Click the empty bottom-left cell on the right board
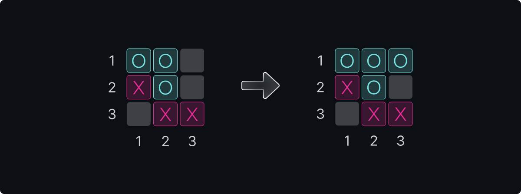 click(x=347, y=114)
